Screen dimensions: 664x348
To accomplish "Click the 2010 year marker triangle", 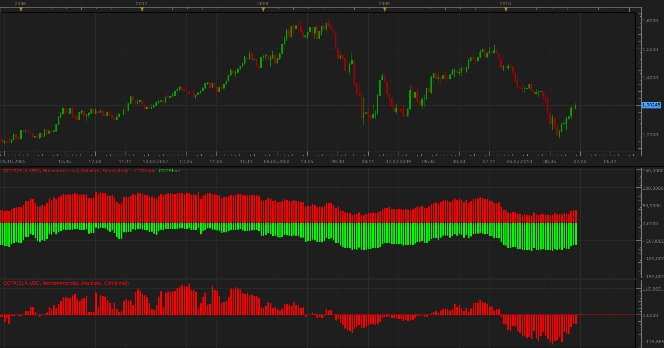I will 506,10.
